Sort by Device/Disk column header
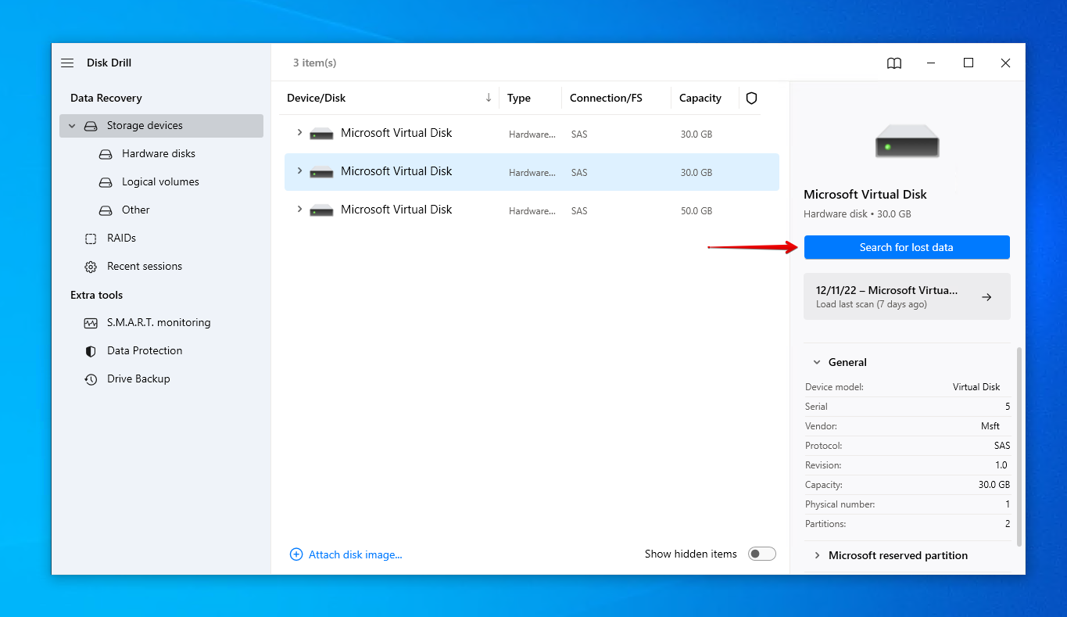 click(316, 99)
